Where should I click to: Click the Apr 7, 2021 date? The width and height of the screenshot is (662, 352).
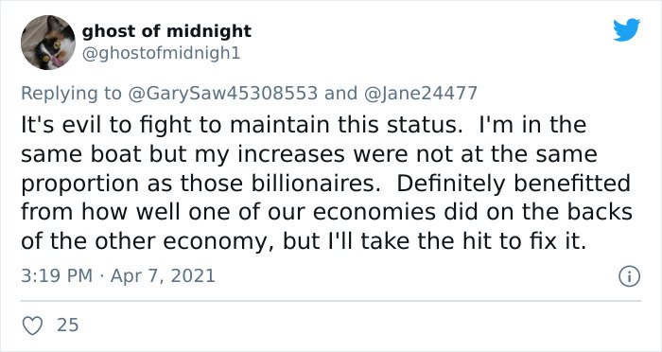pos(163,276)
